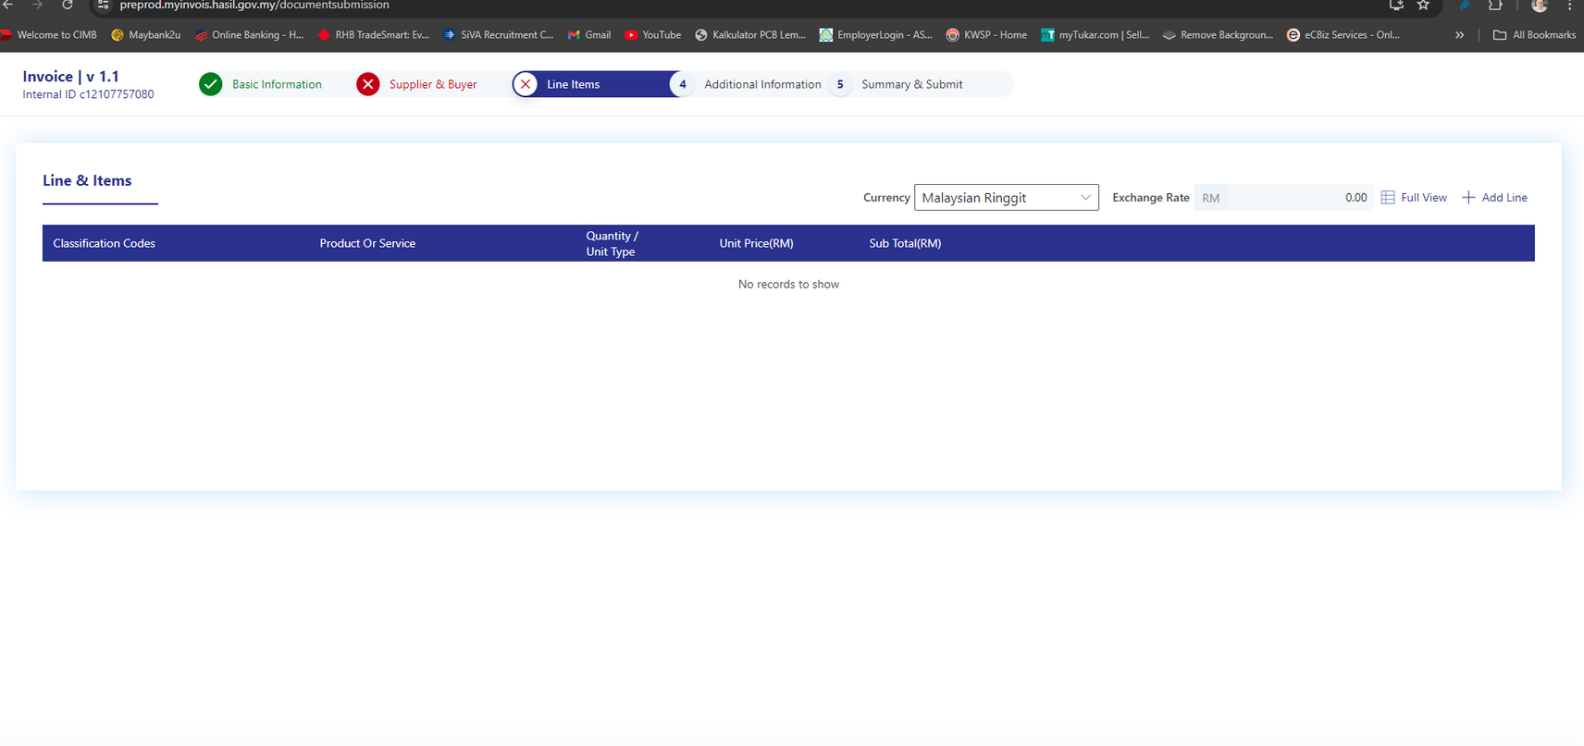Go back with the browser back arrow
This screenshot has width=1584, height=746.
8,6
